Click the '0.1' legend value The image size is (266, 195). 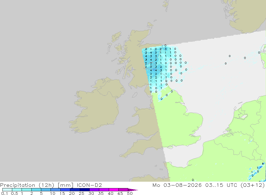coord(5,193)
